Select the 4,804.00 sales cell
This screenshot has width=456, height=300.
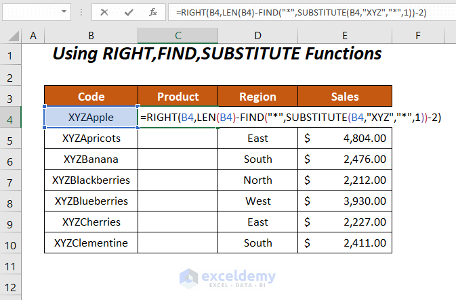[345, 138]
